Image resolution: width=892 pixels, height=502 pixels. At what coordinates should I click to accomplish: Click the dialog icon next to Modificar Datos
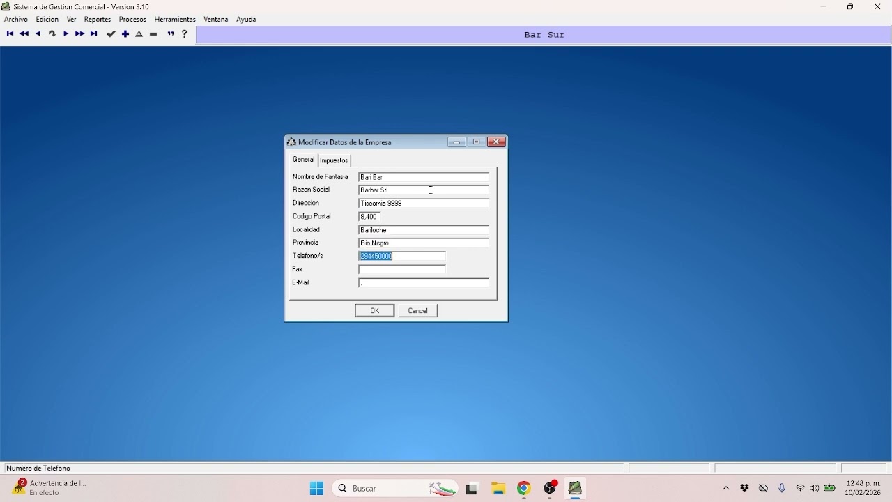tap(291, 142)
